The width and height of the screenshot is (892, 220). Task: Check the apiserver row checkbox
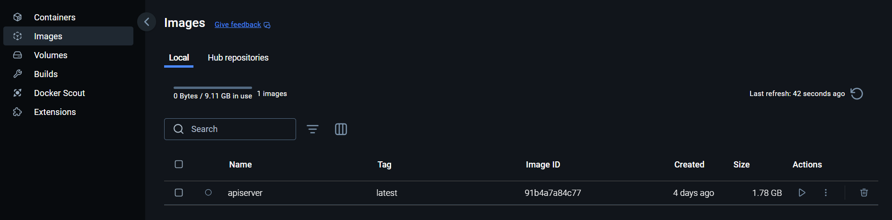(x=179, y=193)
